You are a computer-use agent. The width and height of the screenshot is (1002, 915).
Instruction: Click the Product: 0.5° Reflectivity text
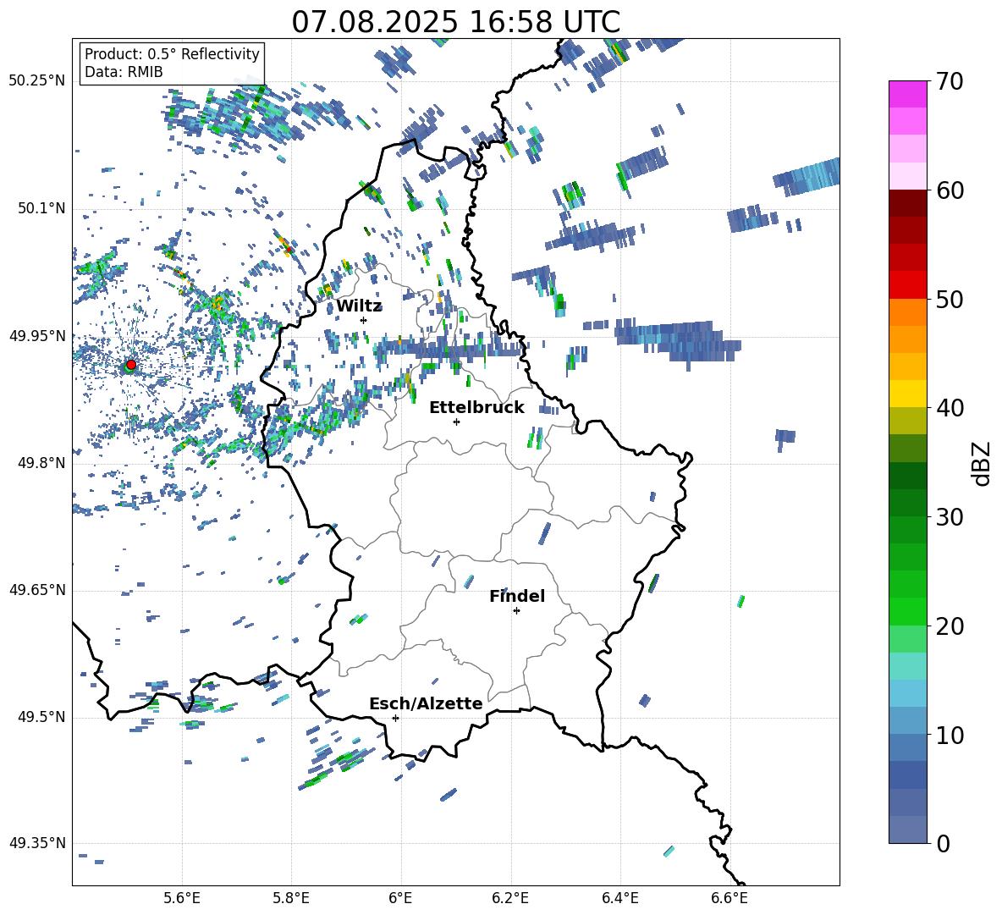click(x=172, y=53)
